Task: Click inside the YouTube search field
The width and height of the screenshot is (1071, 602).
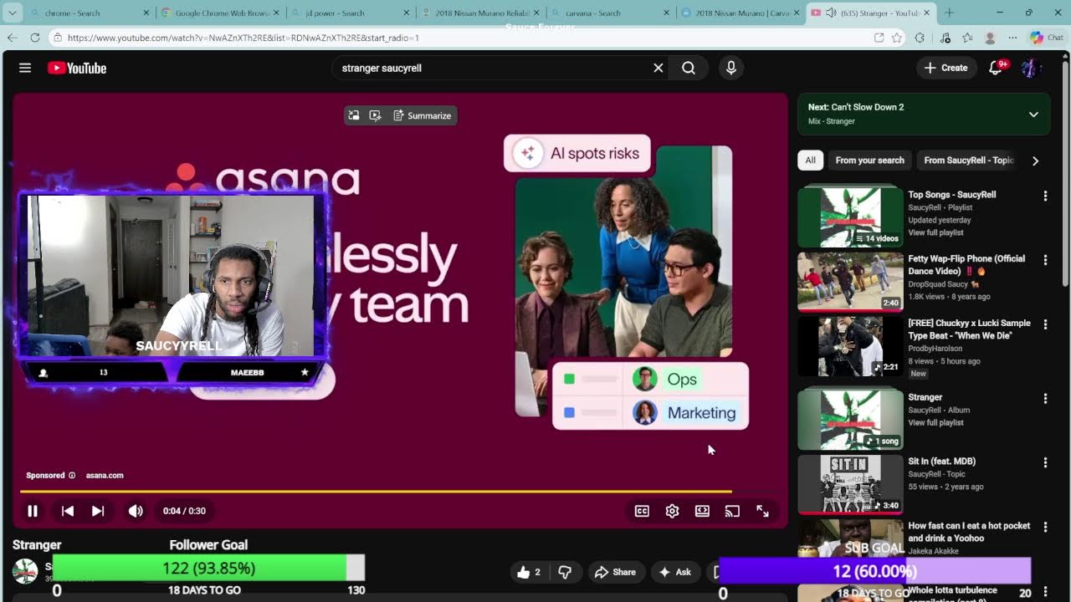Action: 494,68
